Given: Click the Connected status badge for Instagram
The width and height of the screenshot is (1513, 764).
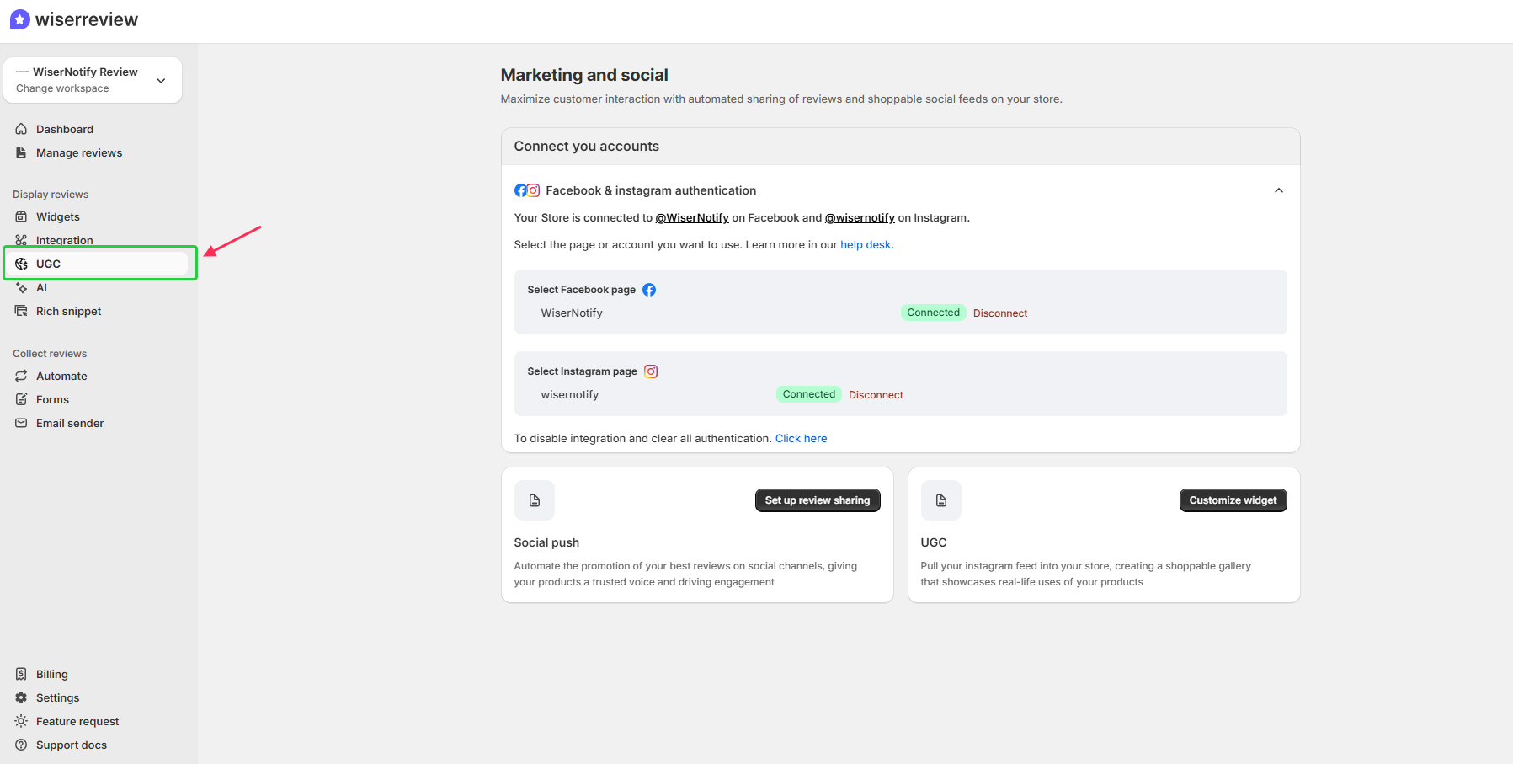Looking at the screenshot, I should pyautogui.click(x=807, y=393).
